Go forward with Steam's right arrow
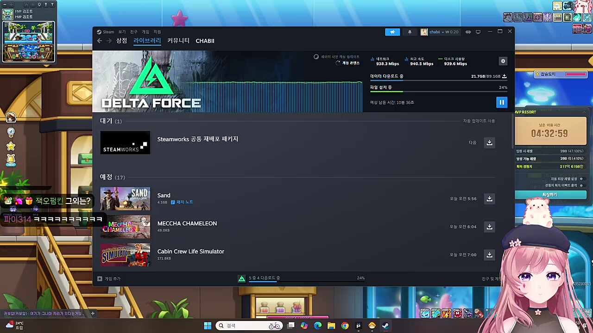This screenshot has width=593, height=333. 109,41
